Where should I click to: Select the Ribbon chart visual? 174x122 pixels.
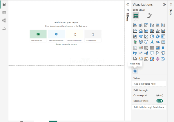[163, 31]
